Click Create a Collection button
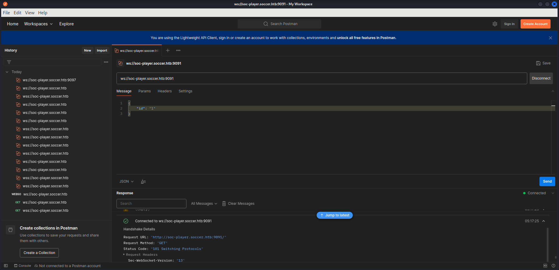 (39, 253)
